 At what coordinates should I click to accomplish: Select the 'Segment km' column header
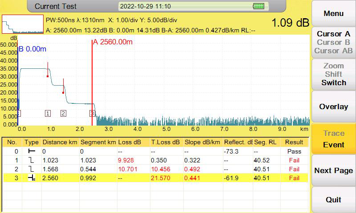(98, 142)
